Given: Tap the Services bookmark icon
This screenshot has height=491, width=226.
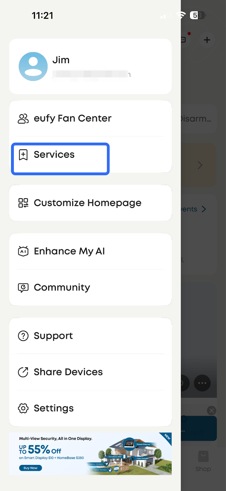Looking at the screenshot, I should 23,155.
